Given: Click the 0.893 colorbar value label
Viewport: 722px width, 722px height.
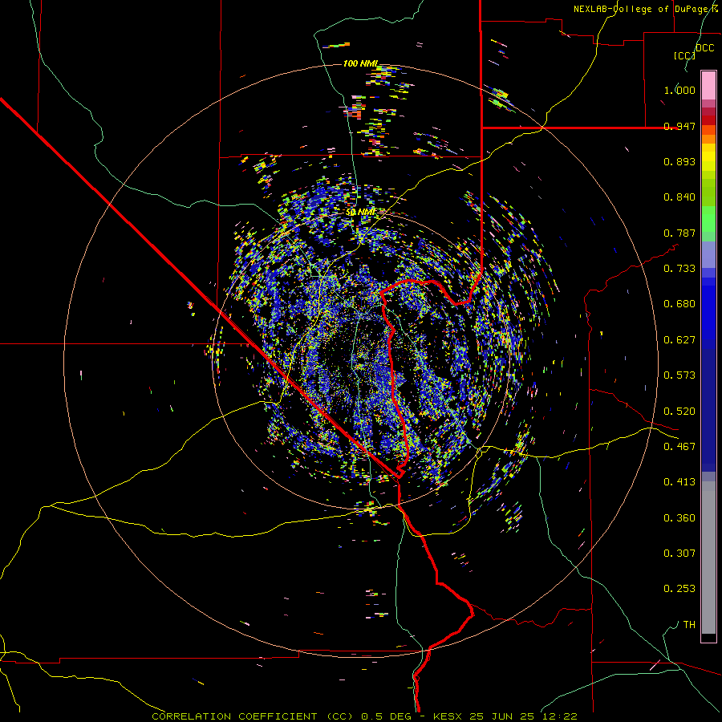Looking at the screenshot, I should click(679, 161).
